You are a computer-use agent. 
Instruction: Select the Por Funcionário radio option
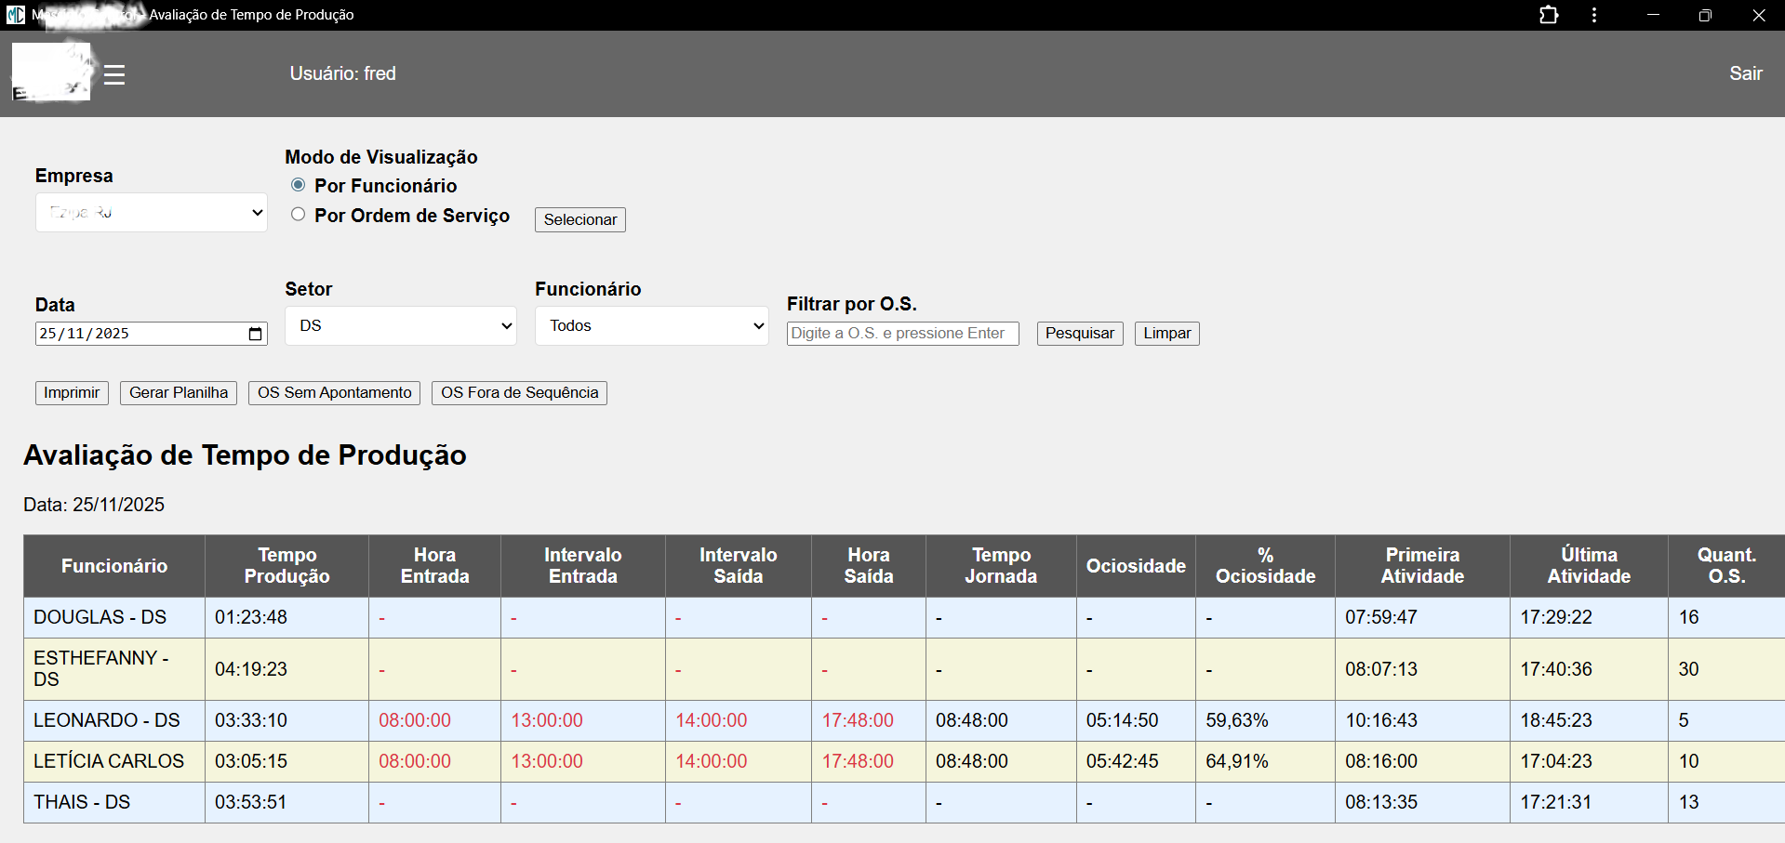[x=299, y=185]
